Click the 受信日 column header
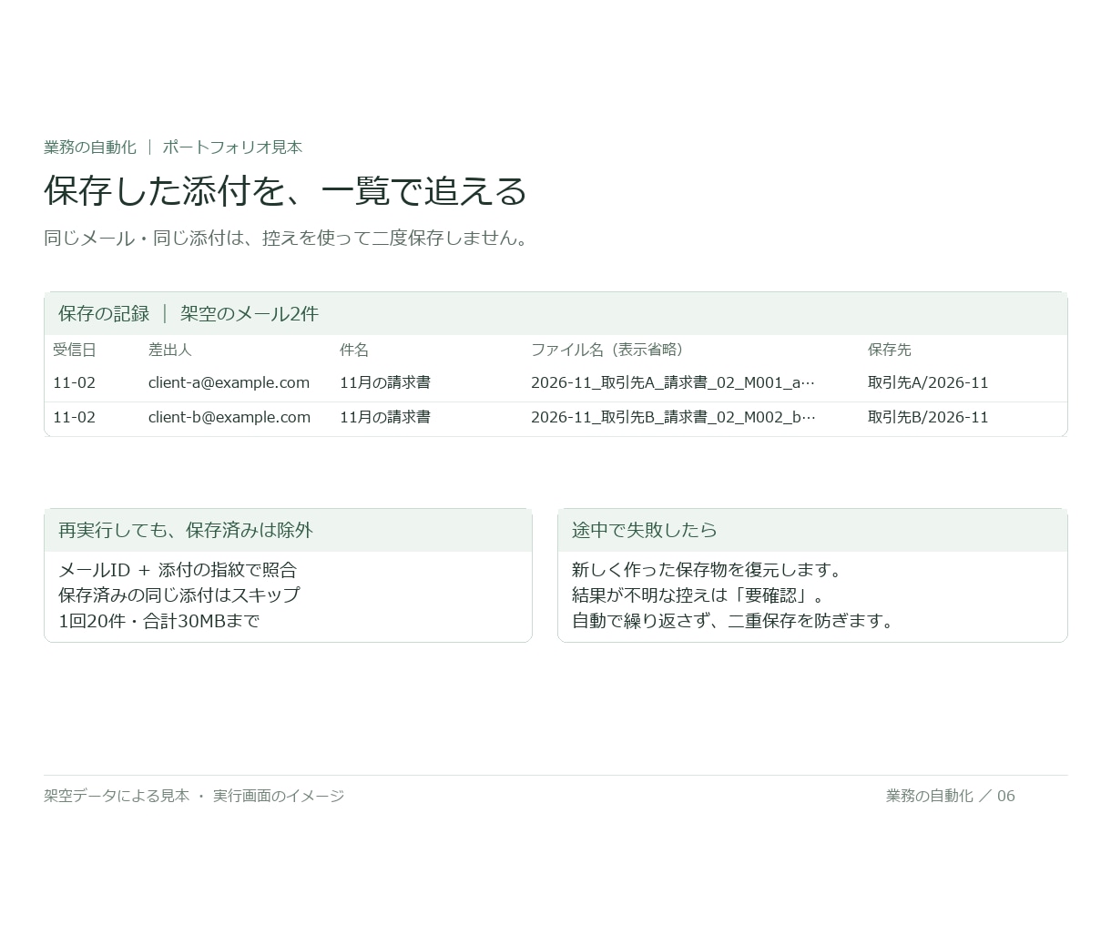This screenshot has height=925, width=1111. 75,351
